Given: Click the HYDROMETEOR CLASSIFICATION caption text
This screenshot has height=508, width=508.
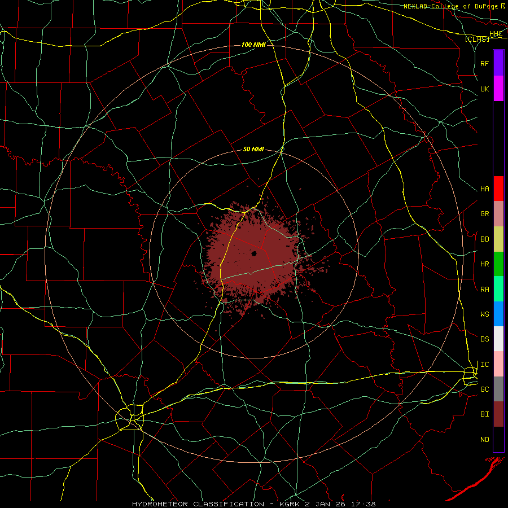Looking at the screenshot, I should click(x=198, y=504).
